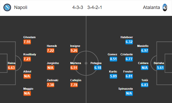172x103 pixels.
Task: Open the Mertens player name
Action: pos(76,63)
